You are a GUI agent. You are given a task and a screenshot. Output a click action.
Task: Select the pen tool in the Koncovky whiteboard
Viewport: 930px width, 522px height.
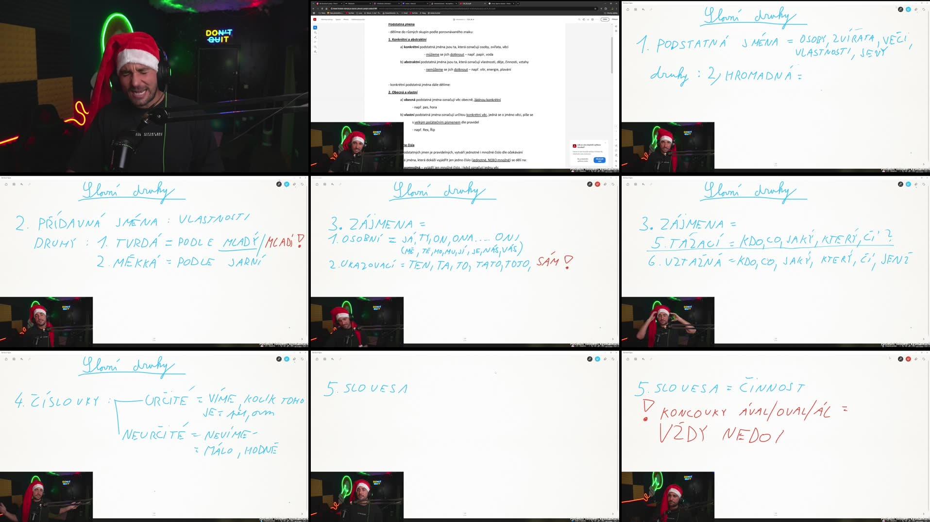pos(900,359)
